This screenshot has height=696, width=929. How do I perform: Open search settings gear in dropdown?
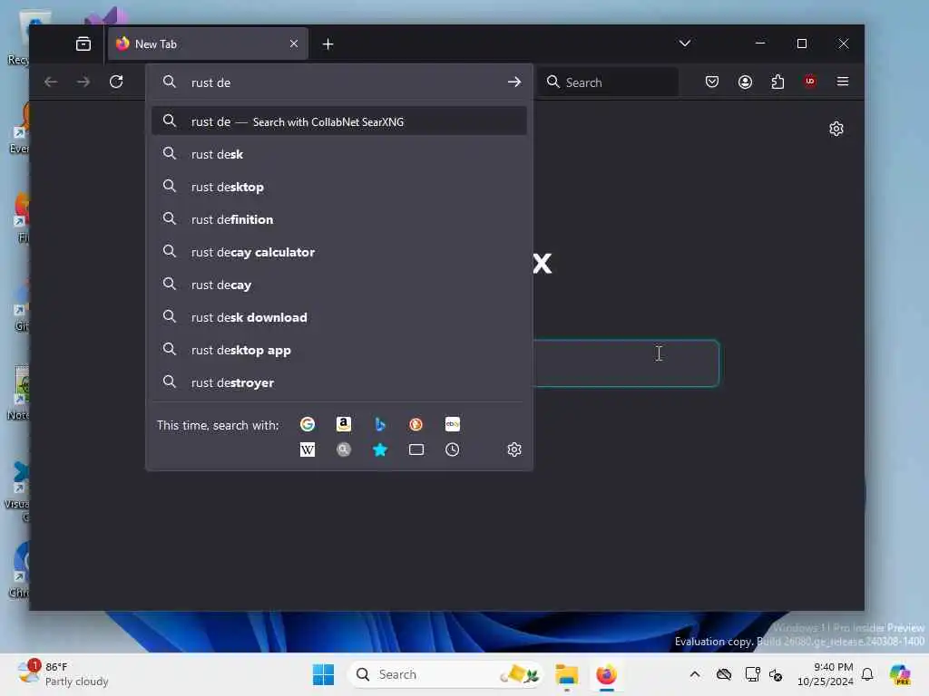514,449
